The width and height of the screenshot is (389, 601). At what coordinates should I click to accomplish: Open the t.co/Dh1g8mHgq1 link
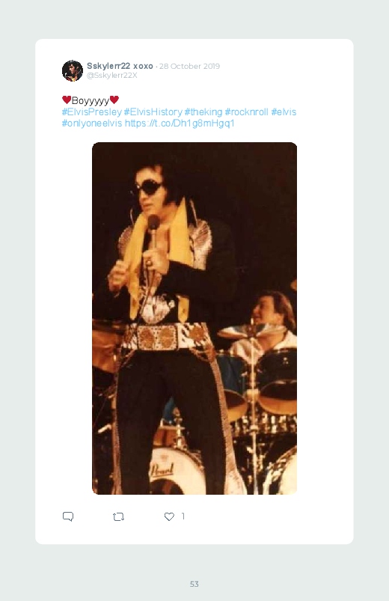pos(180,123)
